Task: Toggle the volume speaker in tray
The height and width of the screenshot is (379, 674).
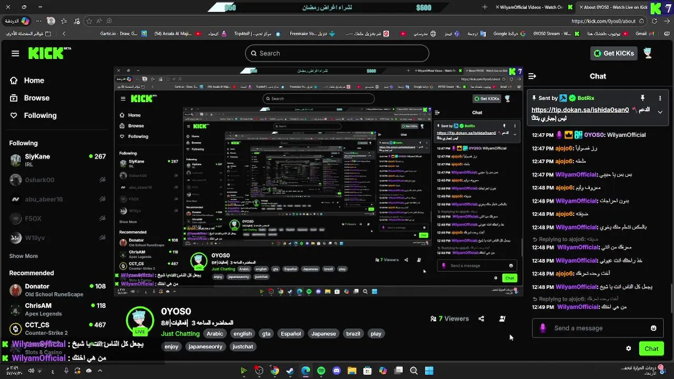Action: pos(31,371)
